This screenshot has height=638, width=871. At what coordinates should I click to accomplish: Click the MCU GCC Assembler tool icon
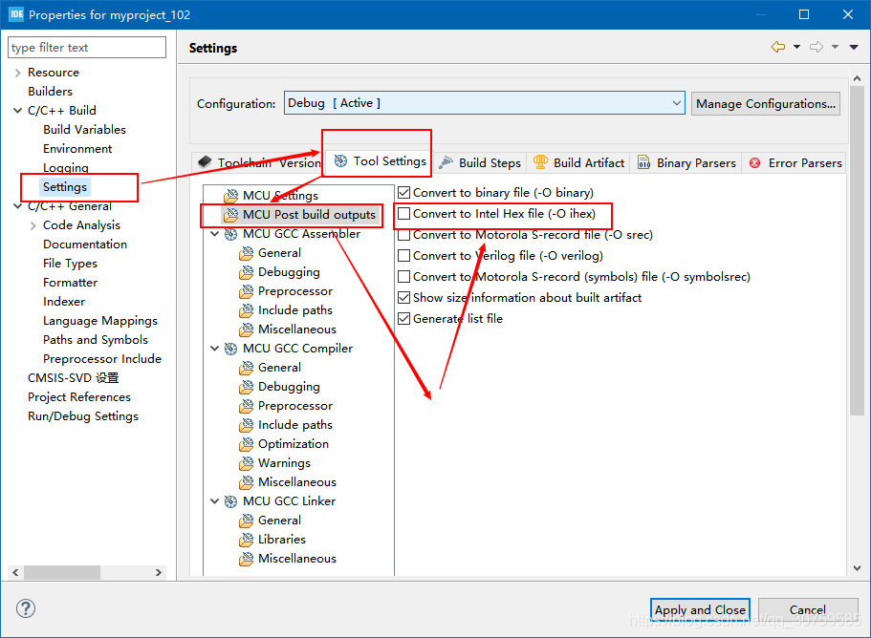point(230,234)
